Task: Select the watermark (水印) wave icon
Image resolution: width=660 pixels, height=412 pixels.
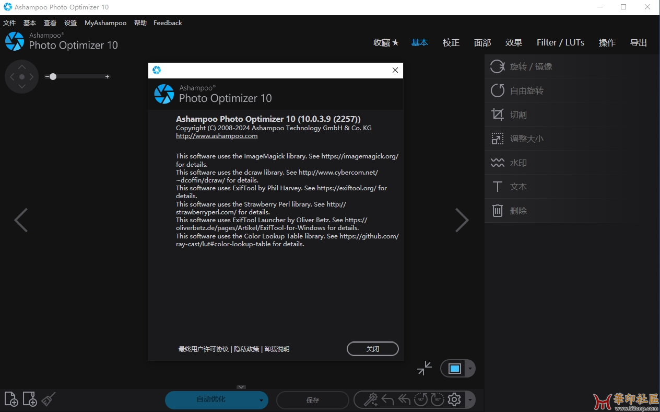Action: click(x=497, y=163)
